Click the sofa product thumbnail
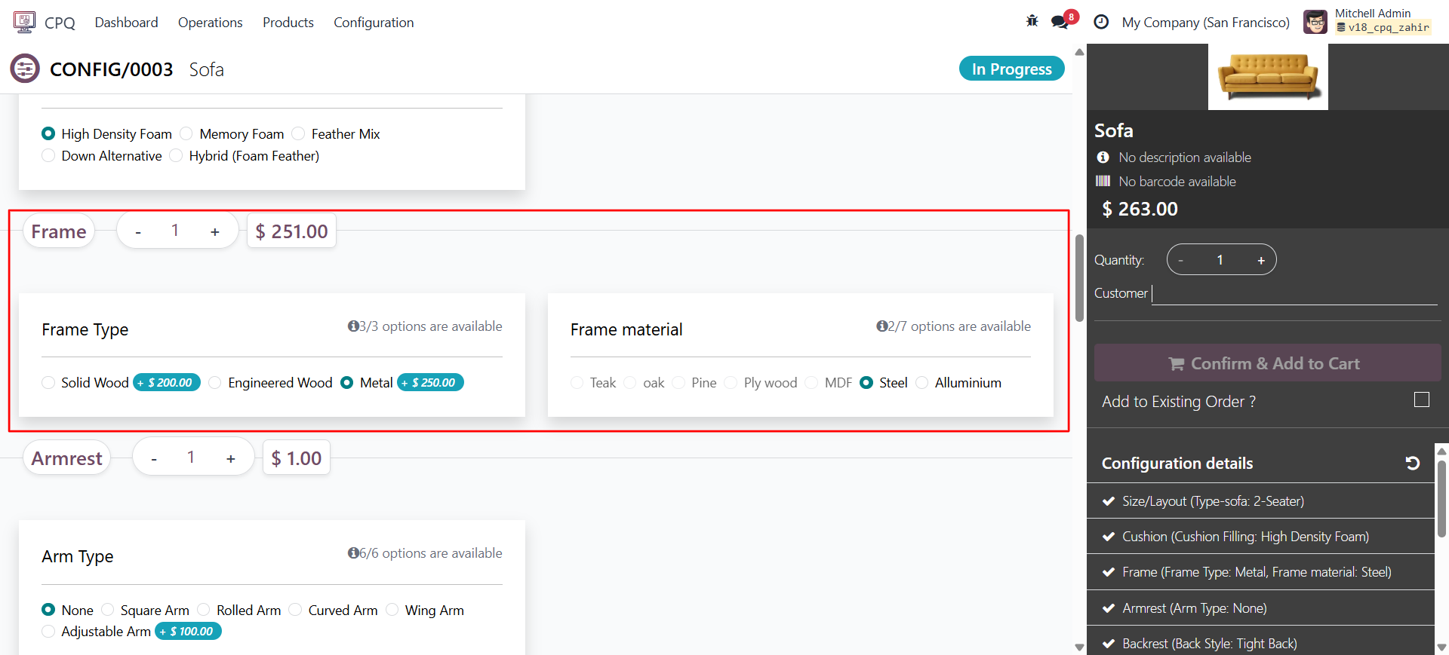This screenshot has height=655, width=1449. 1268,76
